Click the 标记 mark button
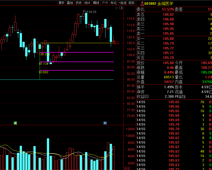 (x=113, y=3)
